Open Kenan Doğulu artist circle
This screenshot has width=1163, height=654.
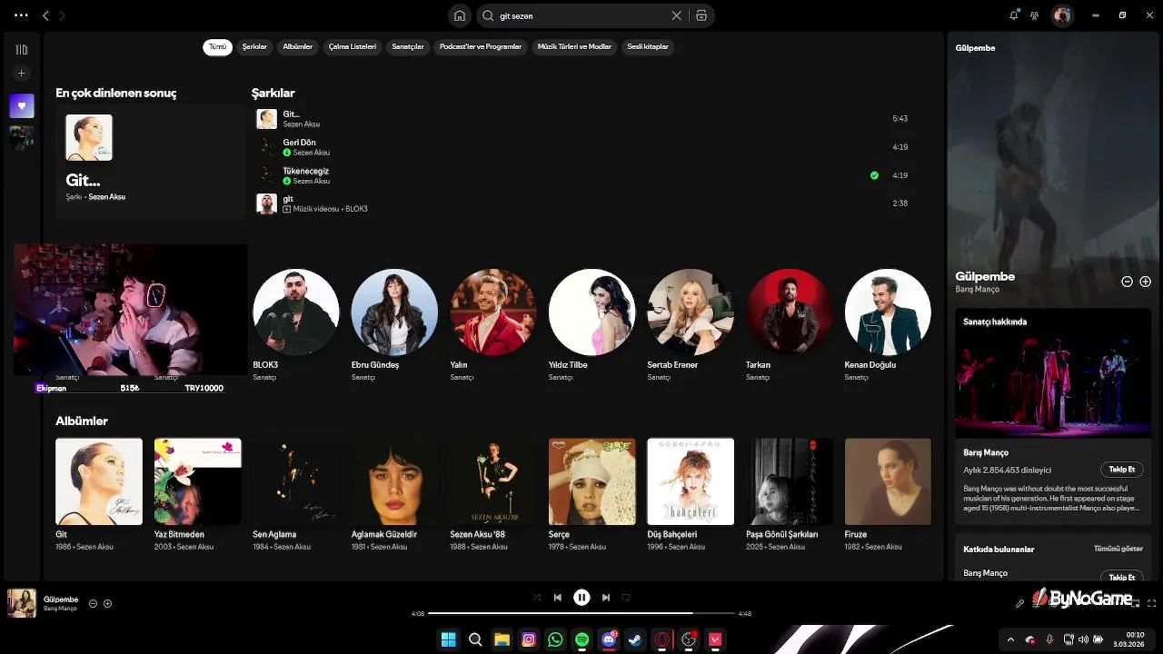tap(888, 312)
